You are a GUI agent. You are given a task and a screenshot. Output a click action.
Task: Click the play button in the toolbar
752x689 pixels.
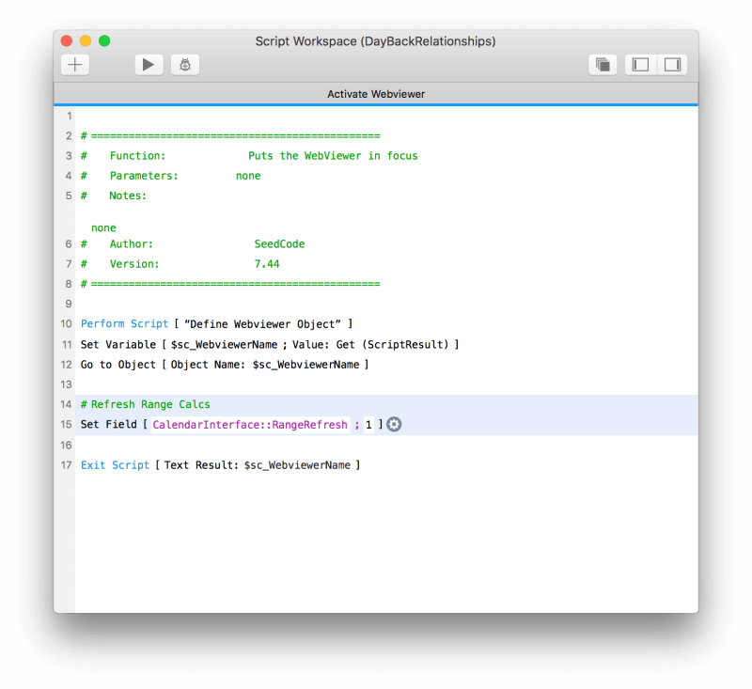148,64
